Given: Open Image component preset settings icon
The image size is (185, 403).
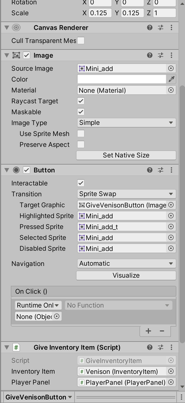Looking at the screenshot, I should point(161,55).
